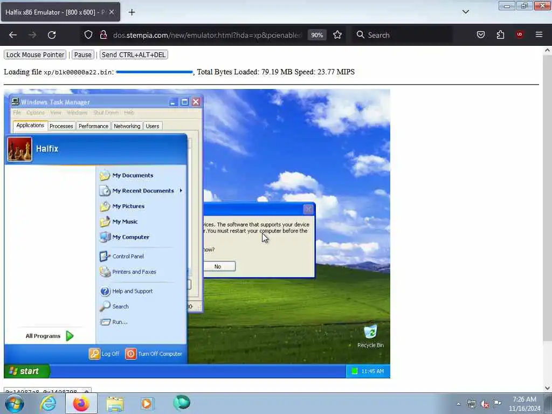The image size is (552, 414).
Task: Click the Action Center flag icon
Action: click(x=498, y=403)
